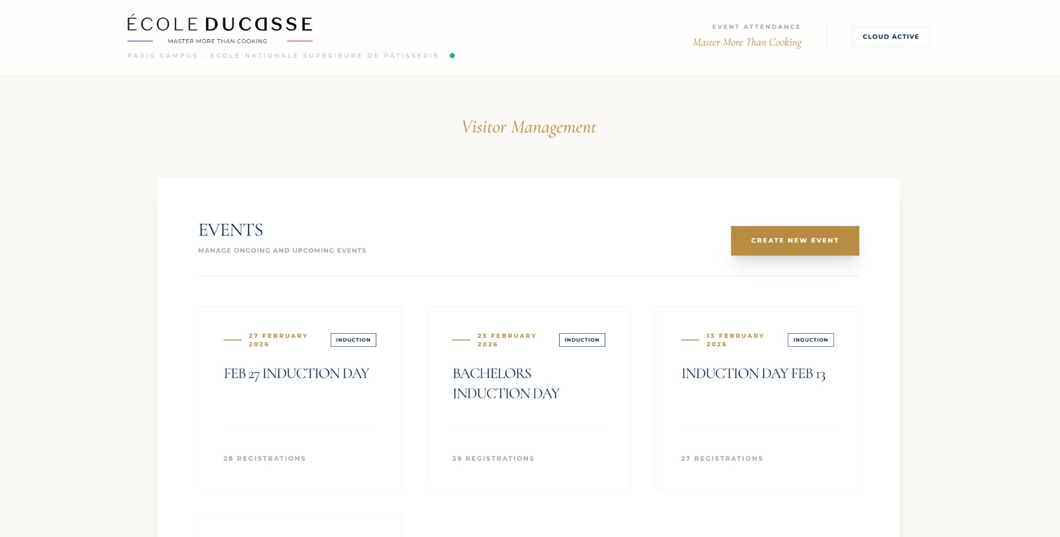The width and height of the screenshot is (1060, 537).
Task: Open the Feb 27 Induction Day event
Action: pyautogui.click(x=296, y=374)
